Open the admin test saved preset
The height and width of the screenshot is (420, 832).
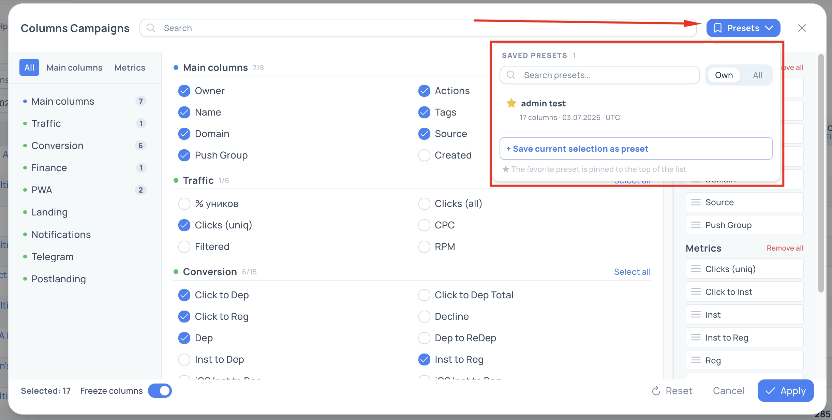pyautogui.click(x=636, y=110)
